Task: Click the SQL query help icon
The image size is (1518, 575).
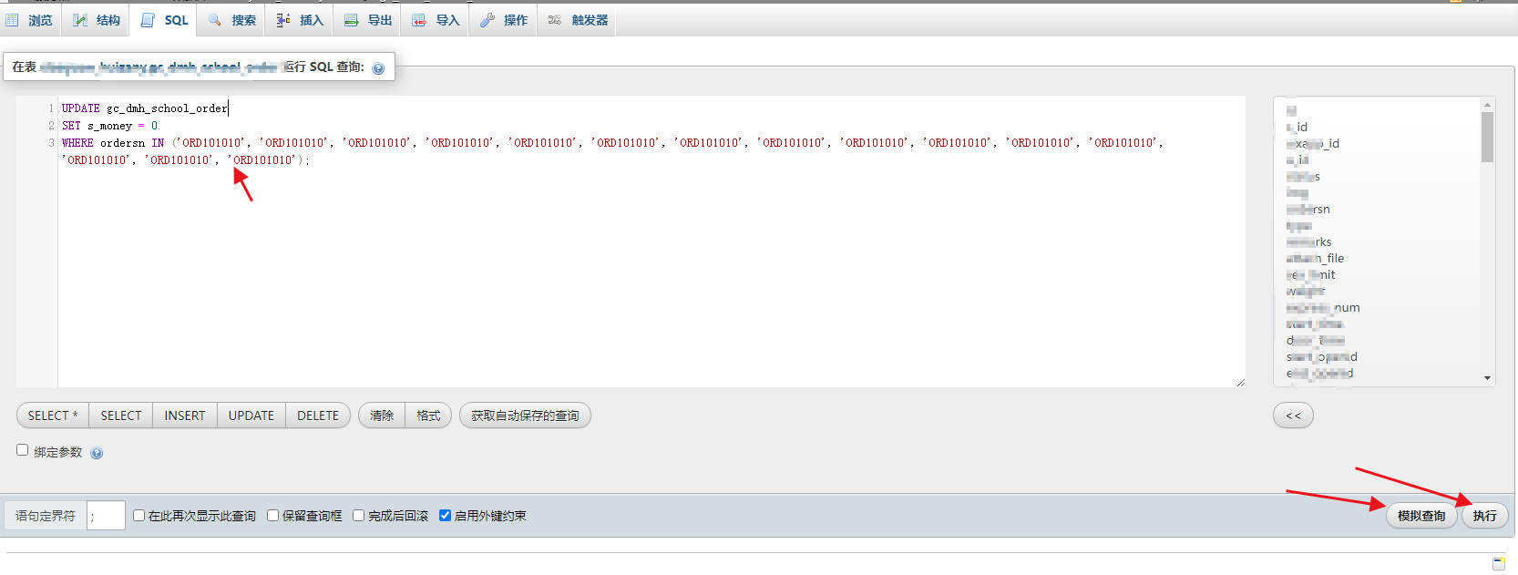Action: (378, 68)
